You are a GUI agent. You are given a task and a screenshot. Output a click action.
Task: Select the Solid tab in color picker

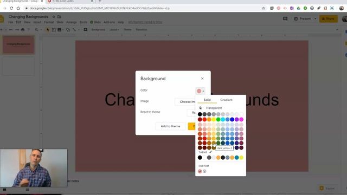click(x=207, y=100)
